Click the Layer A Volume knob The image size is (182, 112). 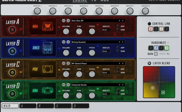(x=66, y=32)
